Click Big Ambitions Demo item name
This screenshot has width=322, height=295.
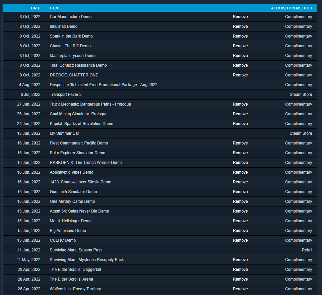68,231
